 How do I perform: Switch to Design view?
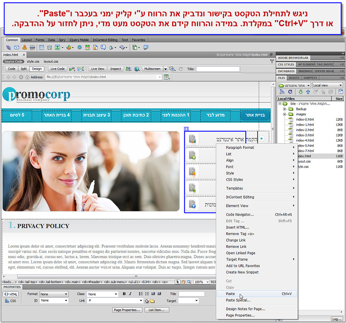pos(37,69)
